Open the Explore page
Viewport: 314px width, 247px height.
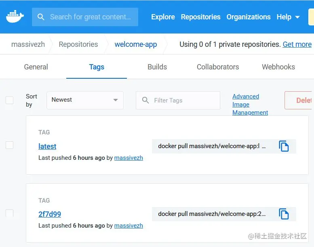[163, 17]
